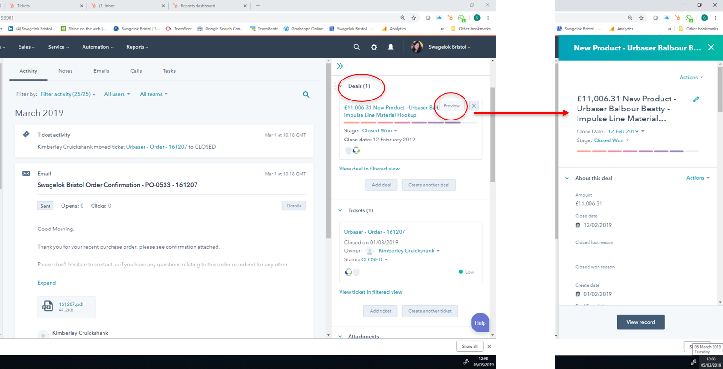Click the Swagelok Bristol profile avatar

pyautogui.click(x=417, y=47)
